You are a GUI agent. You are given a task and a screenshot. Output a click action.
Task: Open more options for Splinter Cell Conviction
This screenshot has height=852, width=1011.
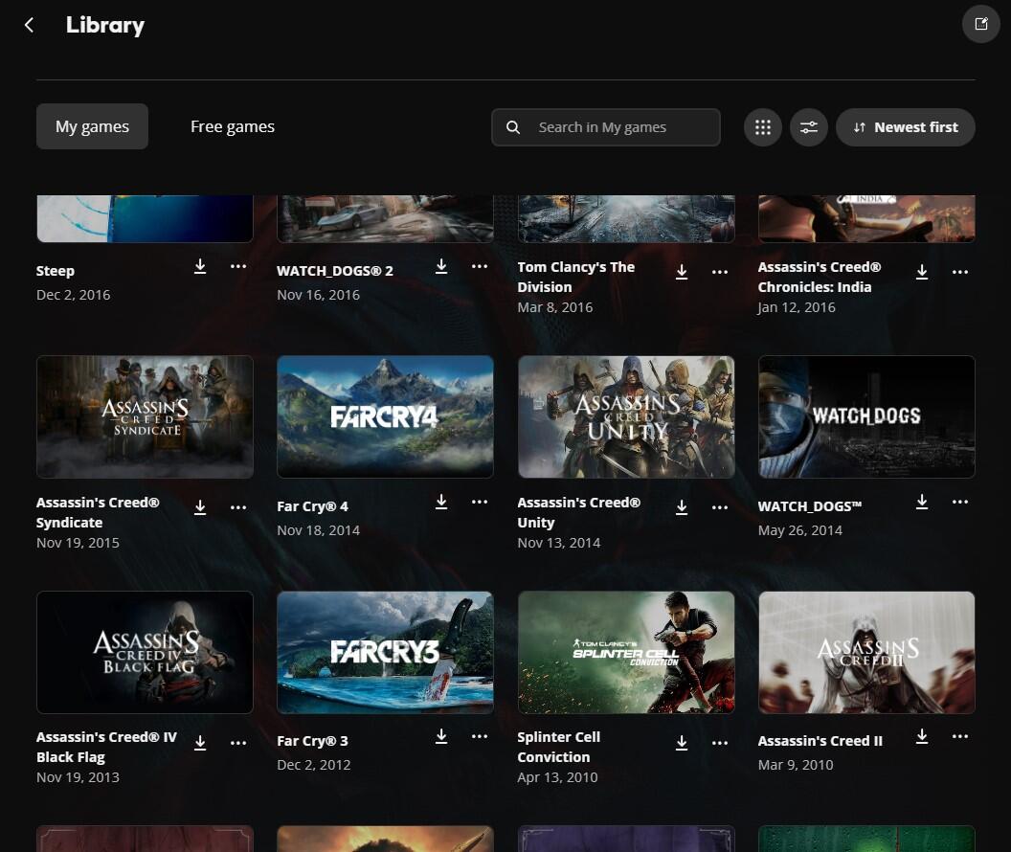click(720, 743)
